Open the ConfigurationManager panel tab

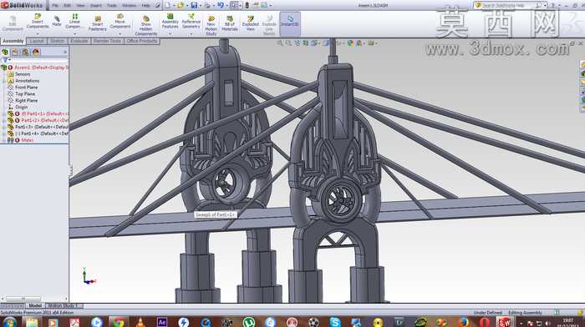pos(25,52)
